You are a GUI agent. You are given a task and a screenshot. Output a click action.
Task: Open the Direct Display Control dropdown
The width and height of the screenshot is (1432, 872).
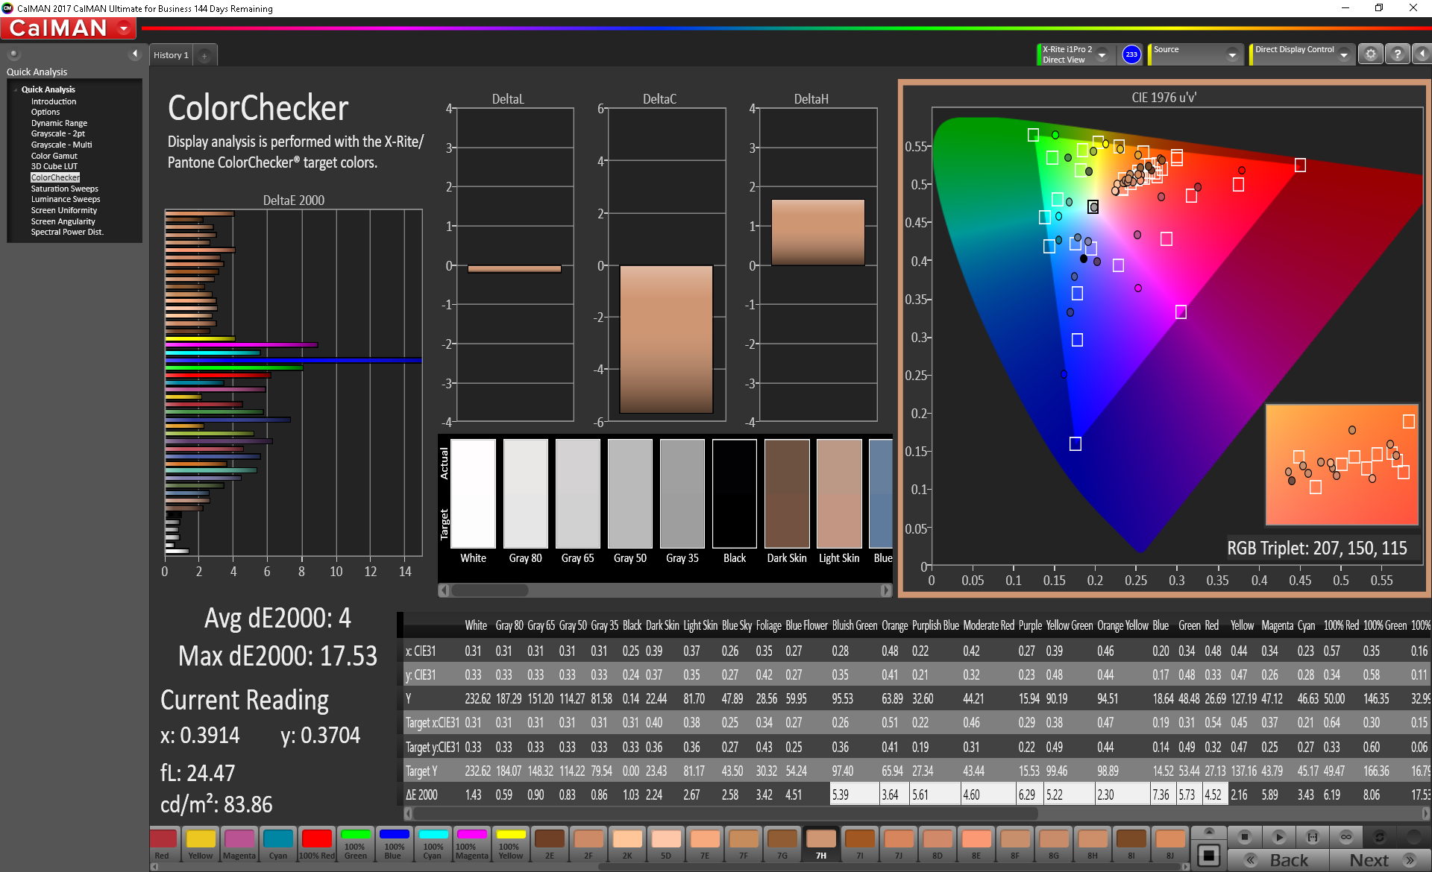pos(1343,54)
